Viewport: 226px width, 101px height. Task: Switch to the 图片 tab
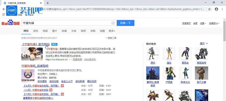(55, 31)
